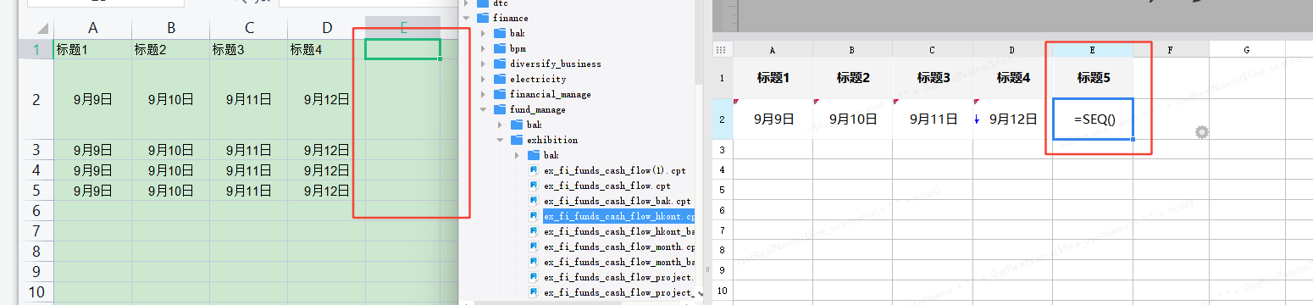The width and height of the screenshot is (1313, 305).
Task: Select row 6 header in left spreadsheet
Action: click(x=36, y=210)
